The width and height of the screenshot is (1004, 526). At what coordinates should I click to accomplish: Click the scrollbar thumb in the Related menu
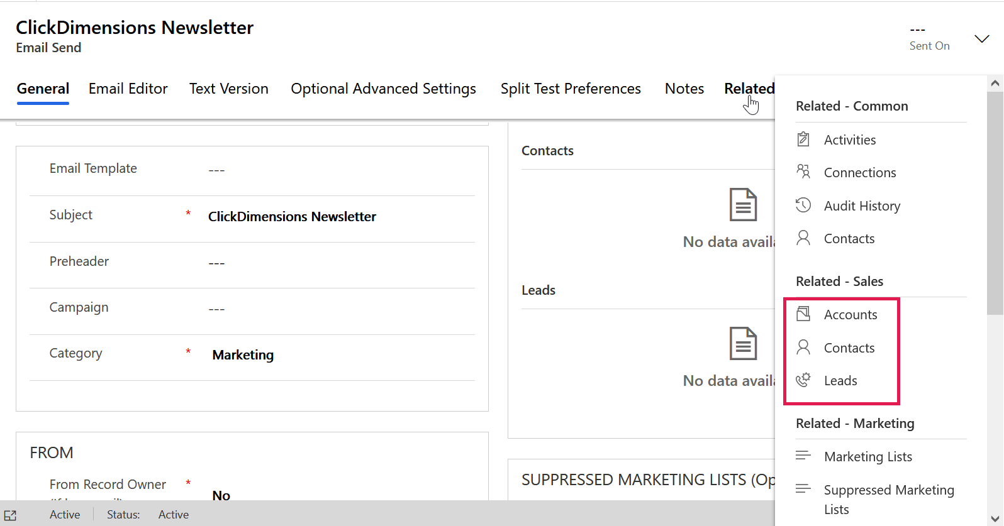(995, 203)
